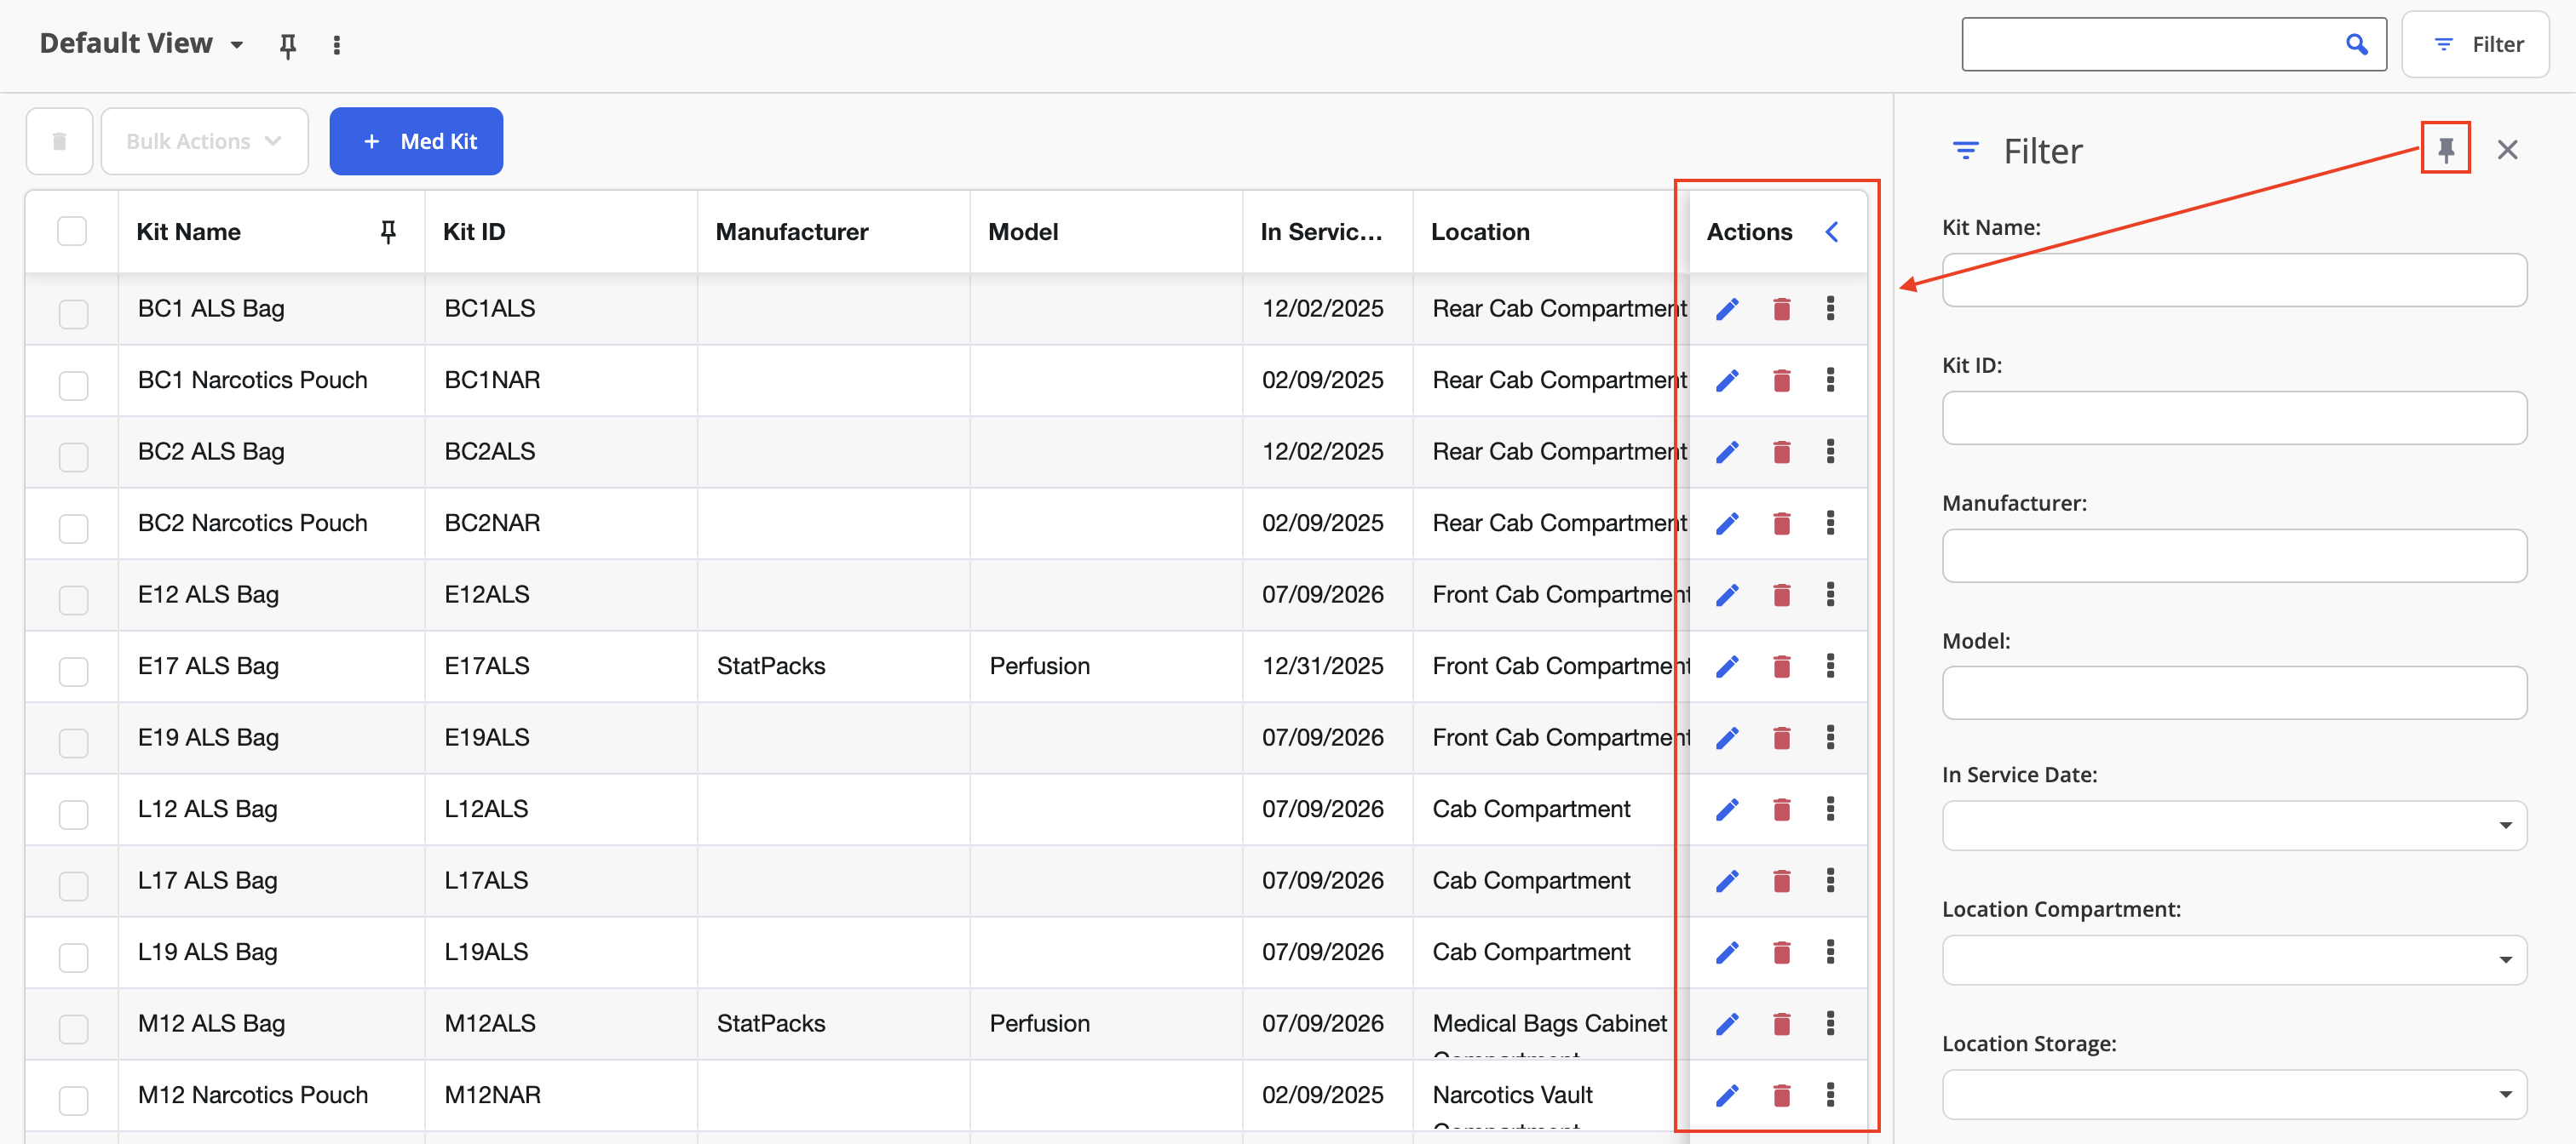Check the E17 ALS Bag checkbox

tap(73, 672)
